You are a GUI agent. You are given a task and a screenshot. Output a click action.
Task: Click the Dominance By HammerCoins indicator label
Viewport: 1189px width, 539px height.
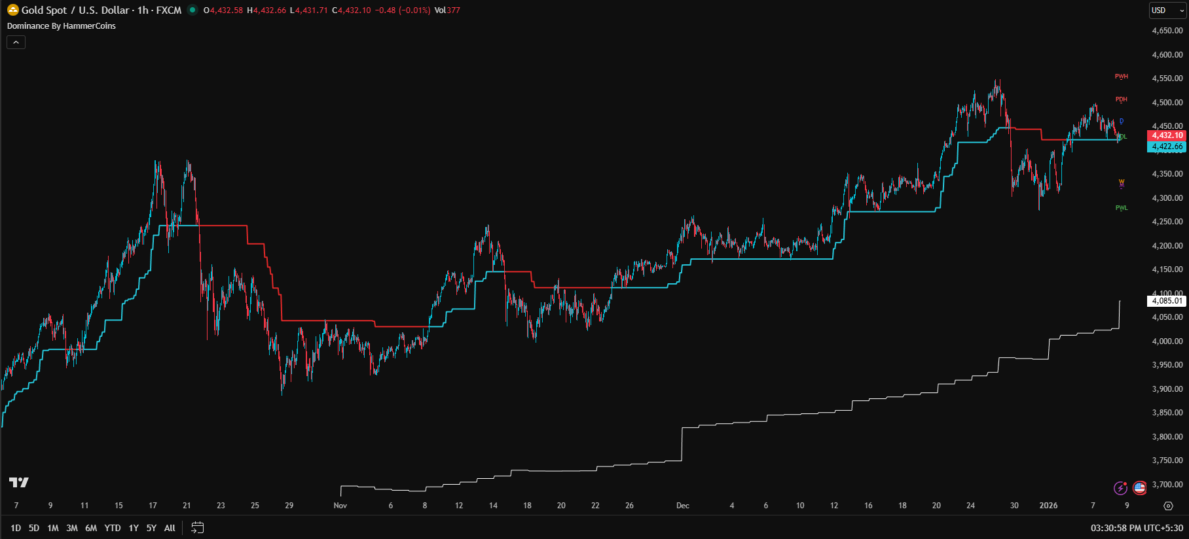pyautogui.click(x=62, y=26)
